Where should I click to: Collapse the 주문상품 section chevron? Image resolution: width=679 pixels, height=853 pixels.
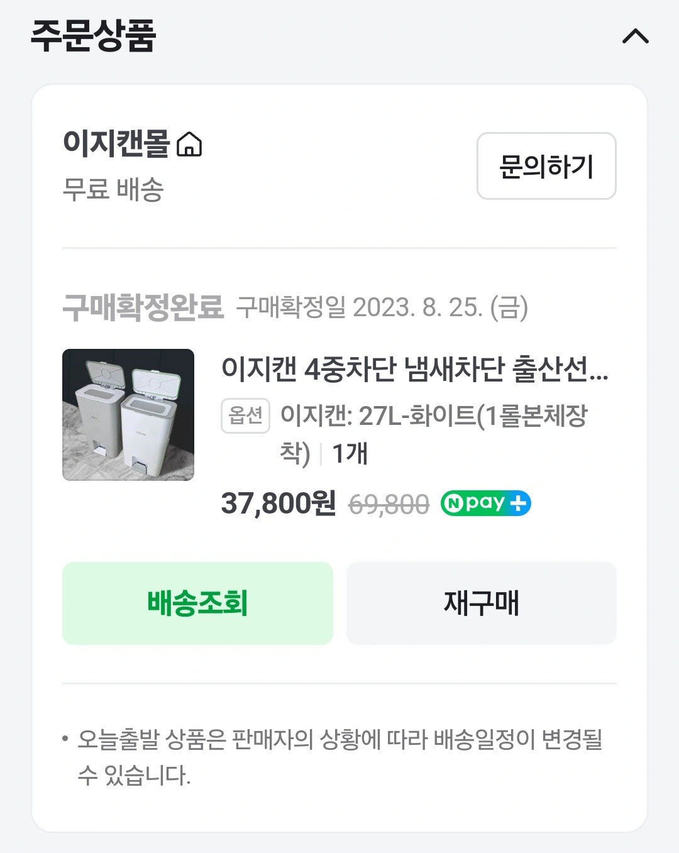click(635, 36)
